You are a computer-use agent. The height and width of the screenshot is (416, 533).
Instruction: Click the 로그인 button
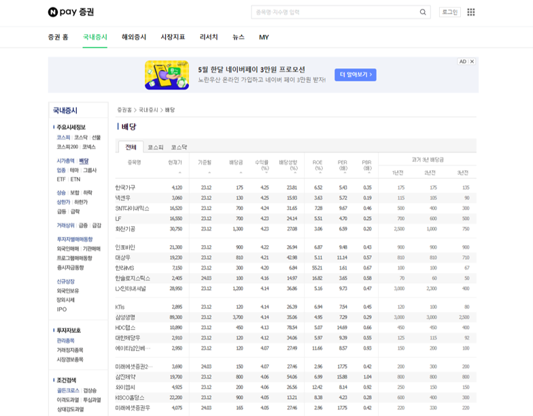point(450,12)
